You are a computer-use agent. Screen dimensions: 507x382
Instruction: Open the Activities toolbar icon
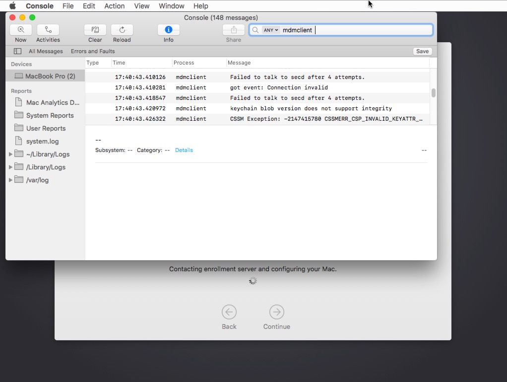click(x=48, y=30)
